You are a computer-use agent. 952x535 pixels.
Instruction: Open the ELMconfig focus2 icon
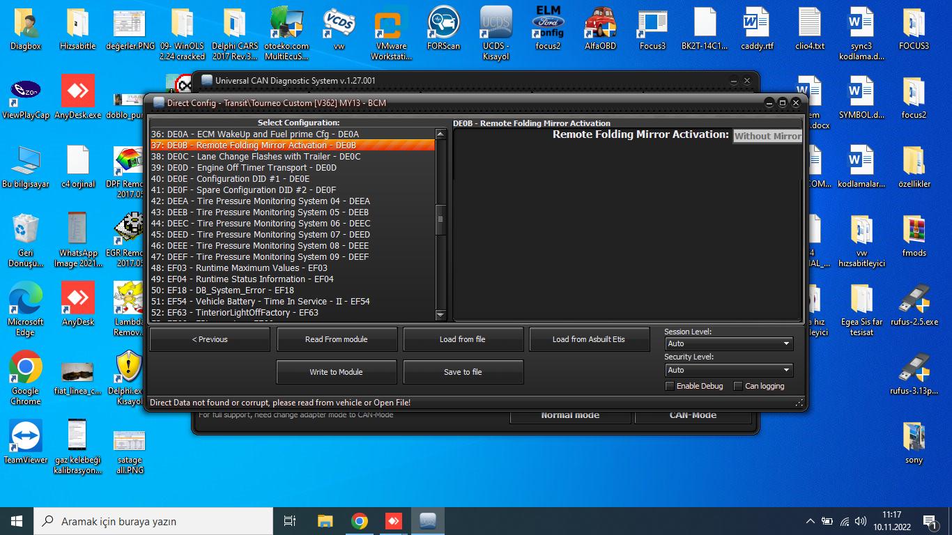548,26
